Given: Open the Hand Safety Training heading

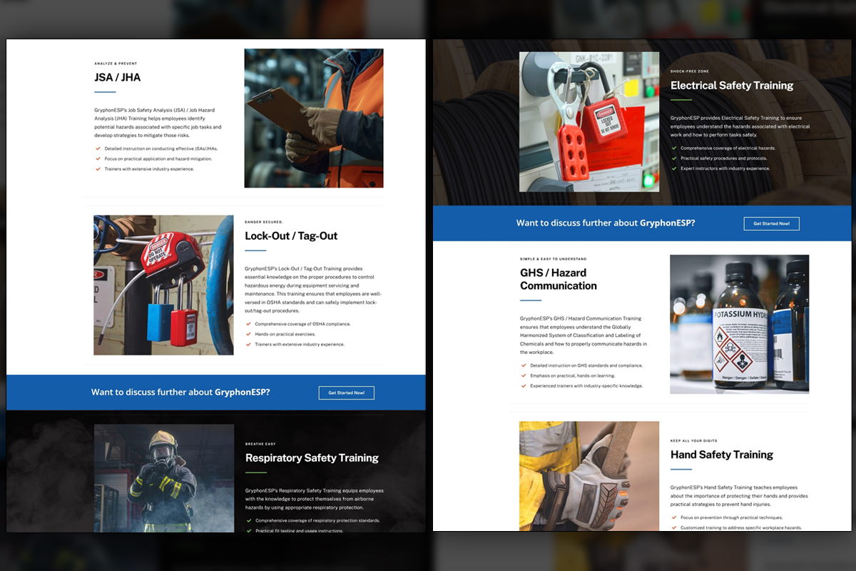Looking at the screenshot, I should (722, 455).
